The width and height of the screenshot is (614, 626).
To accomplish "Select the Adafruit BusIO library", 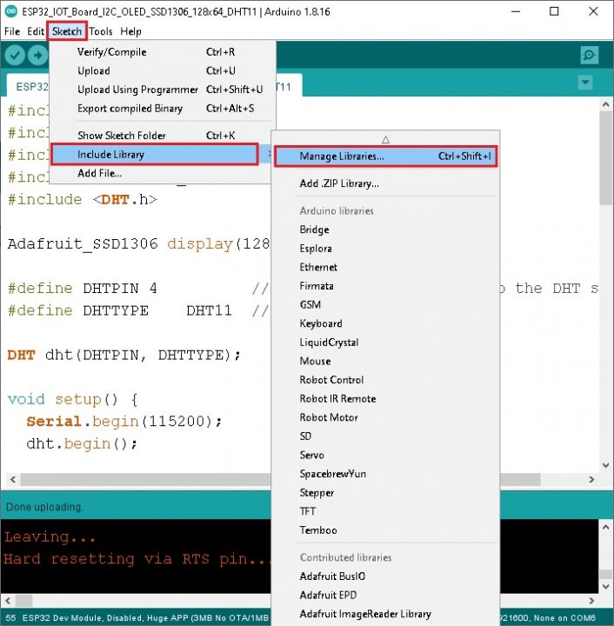I will tap(333, 576).
